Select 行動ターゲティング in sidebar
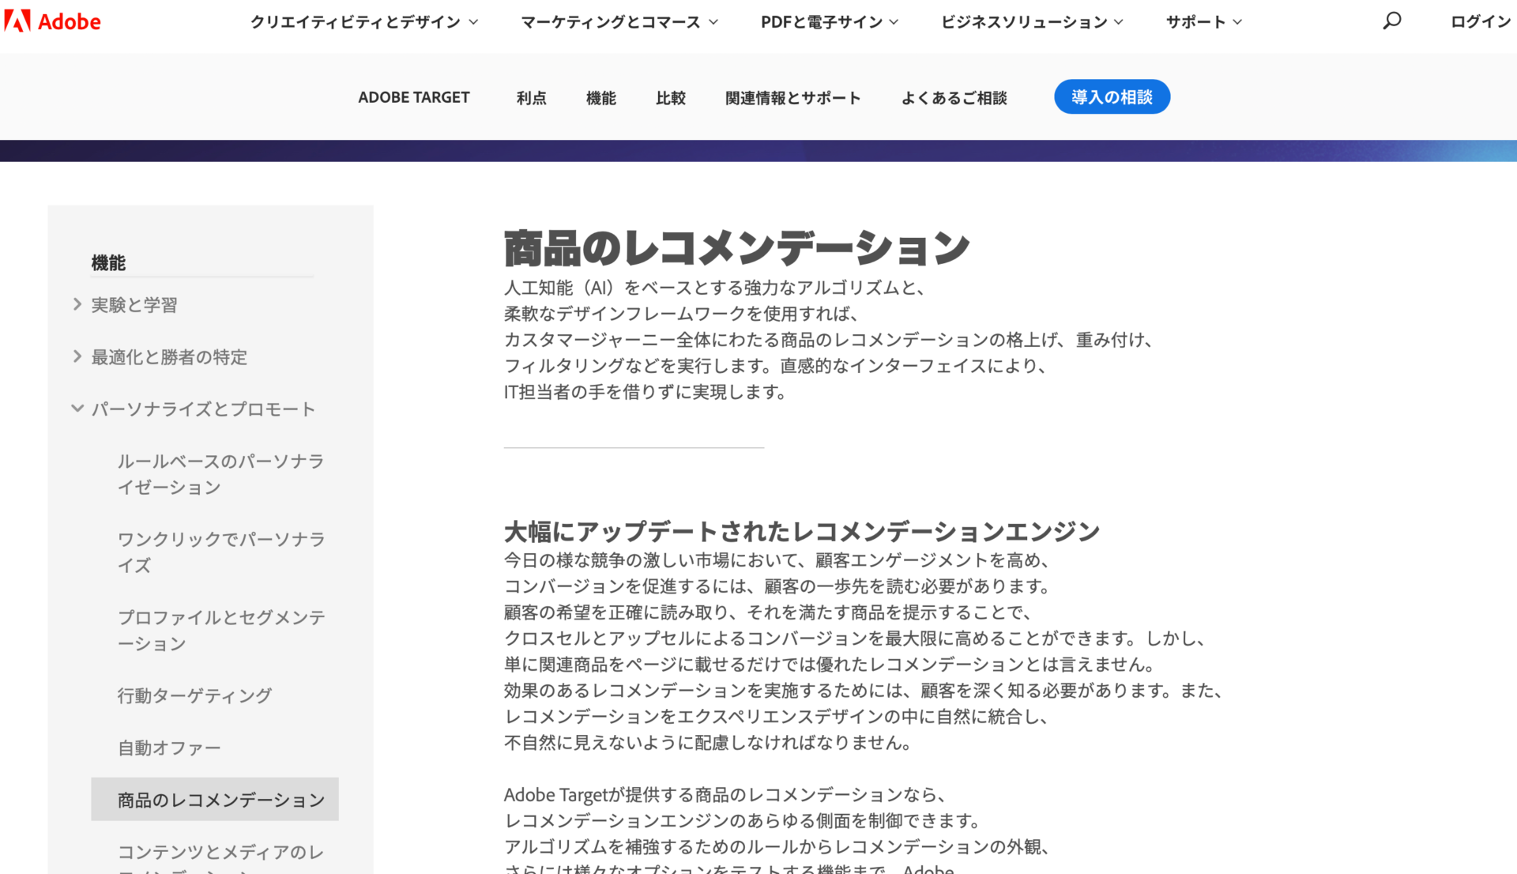The width and height of the screenshot is (1517, 874). (x=194, y=695)
